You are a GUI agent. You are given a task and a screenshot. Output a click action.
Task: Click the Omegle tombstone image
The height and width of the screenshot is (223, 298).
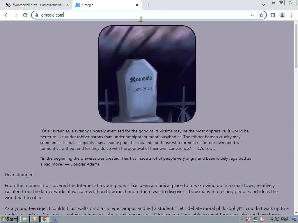coord(147,74)
